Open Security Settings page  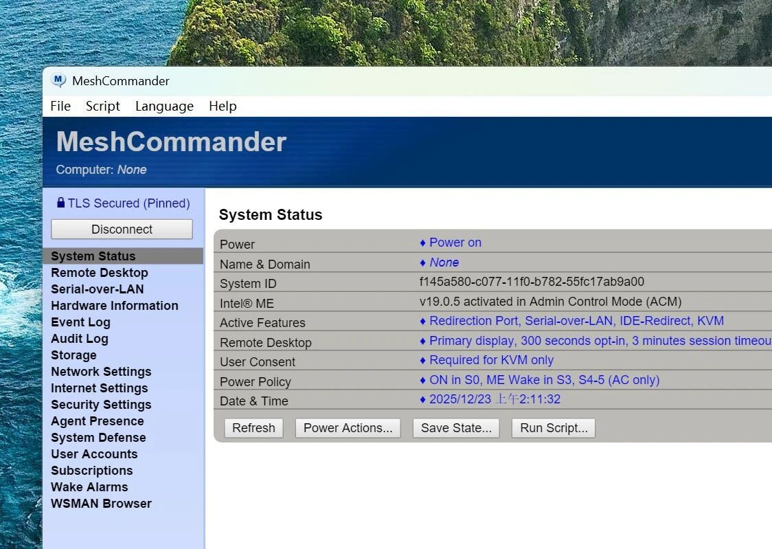101,405
